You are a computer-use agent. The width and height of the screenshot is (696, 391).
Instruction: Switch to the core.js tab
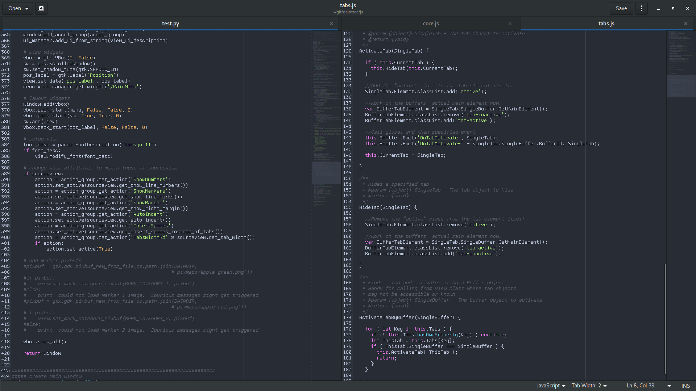pos(431,24)
